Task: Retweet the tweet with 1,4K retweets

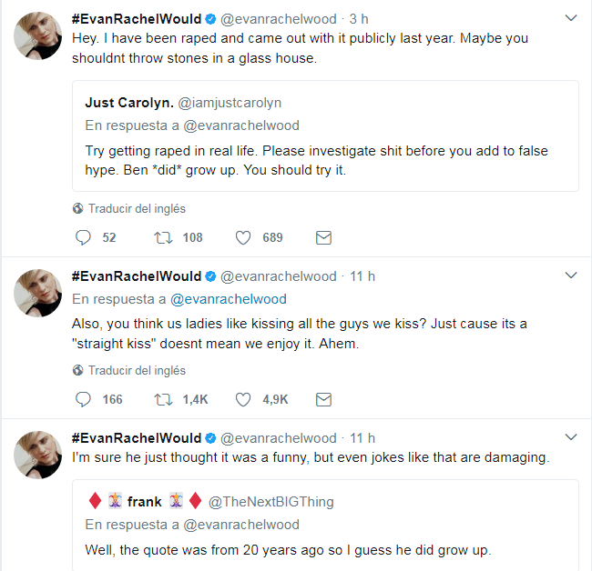Action: 164,399
